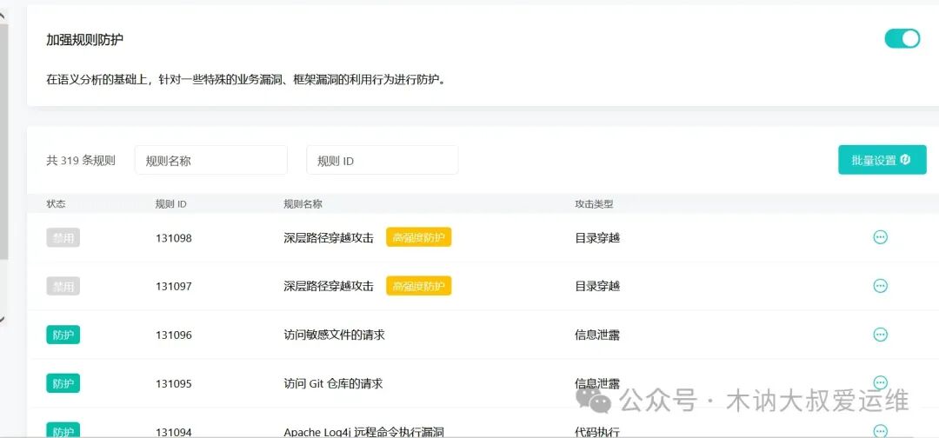
Task: Click 防护 status badge of rule 131094
Action: pyautogui.click(x=63, y=430)
